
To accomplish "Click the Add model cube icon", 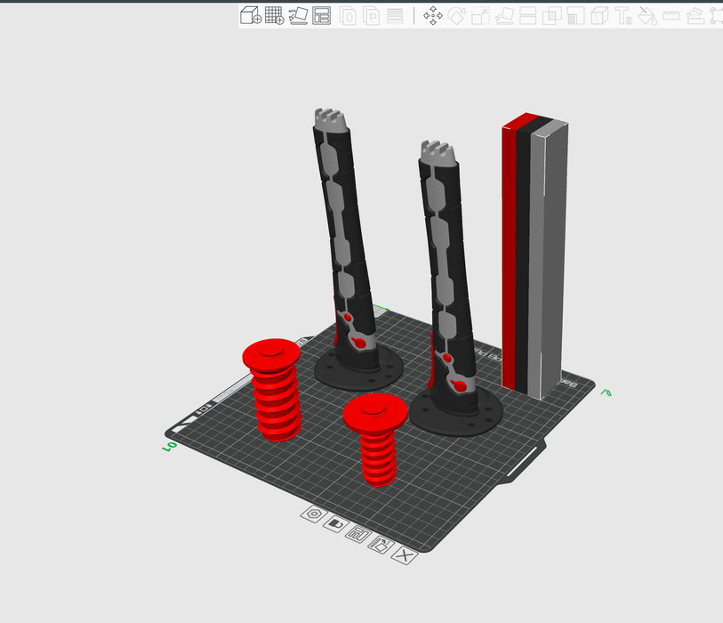I will 250,15.
